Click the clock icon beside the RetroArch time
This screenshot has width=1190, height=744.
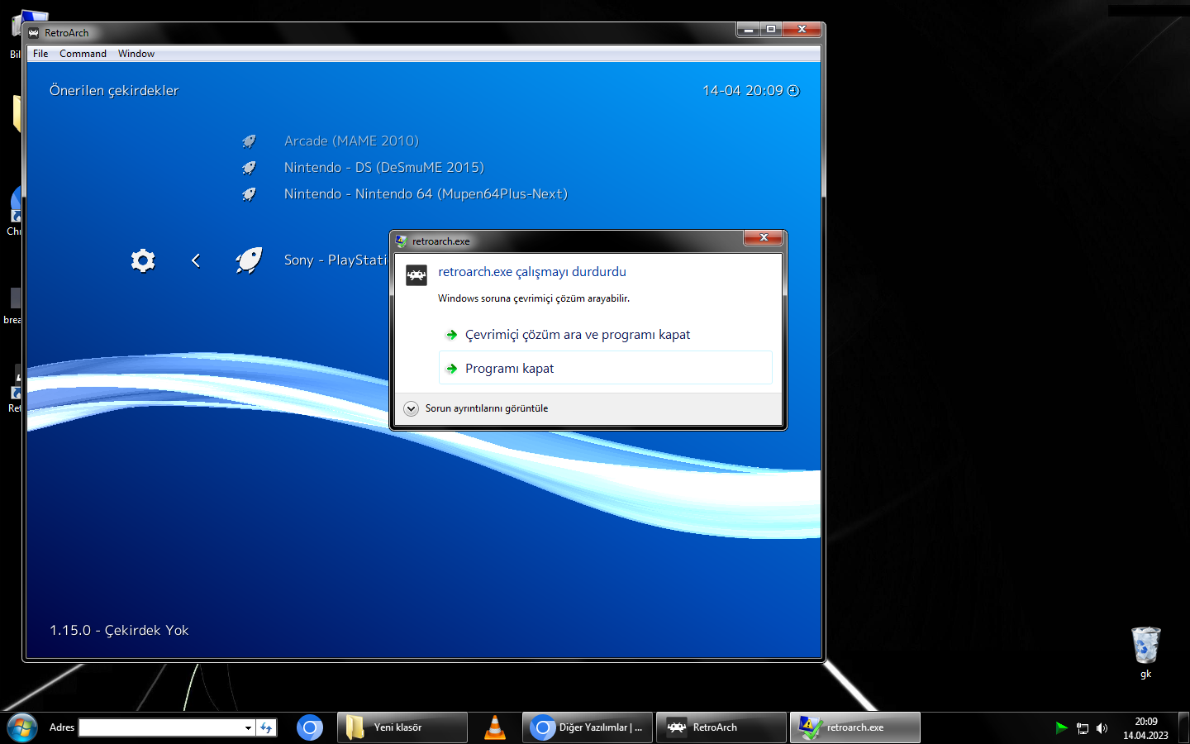pyautogui.click(x=793, y=91)
